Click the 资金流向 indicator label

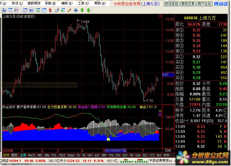[x=9, y=107]
